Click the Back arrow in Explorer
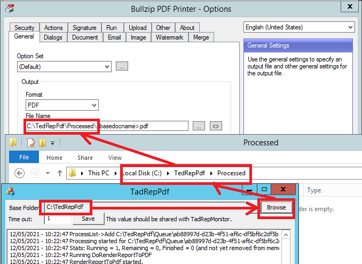Image resolution: width=362 pixels, height=264 pixels. pos(19,173)
